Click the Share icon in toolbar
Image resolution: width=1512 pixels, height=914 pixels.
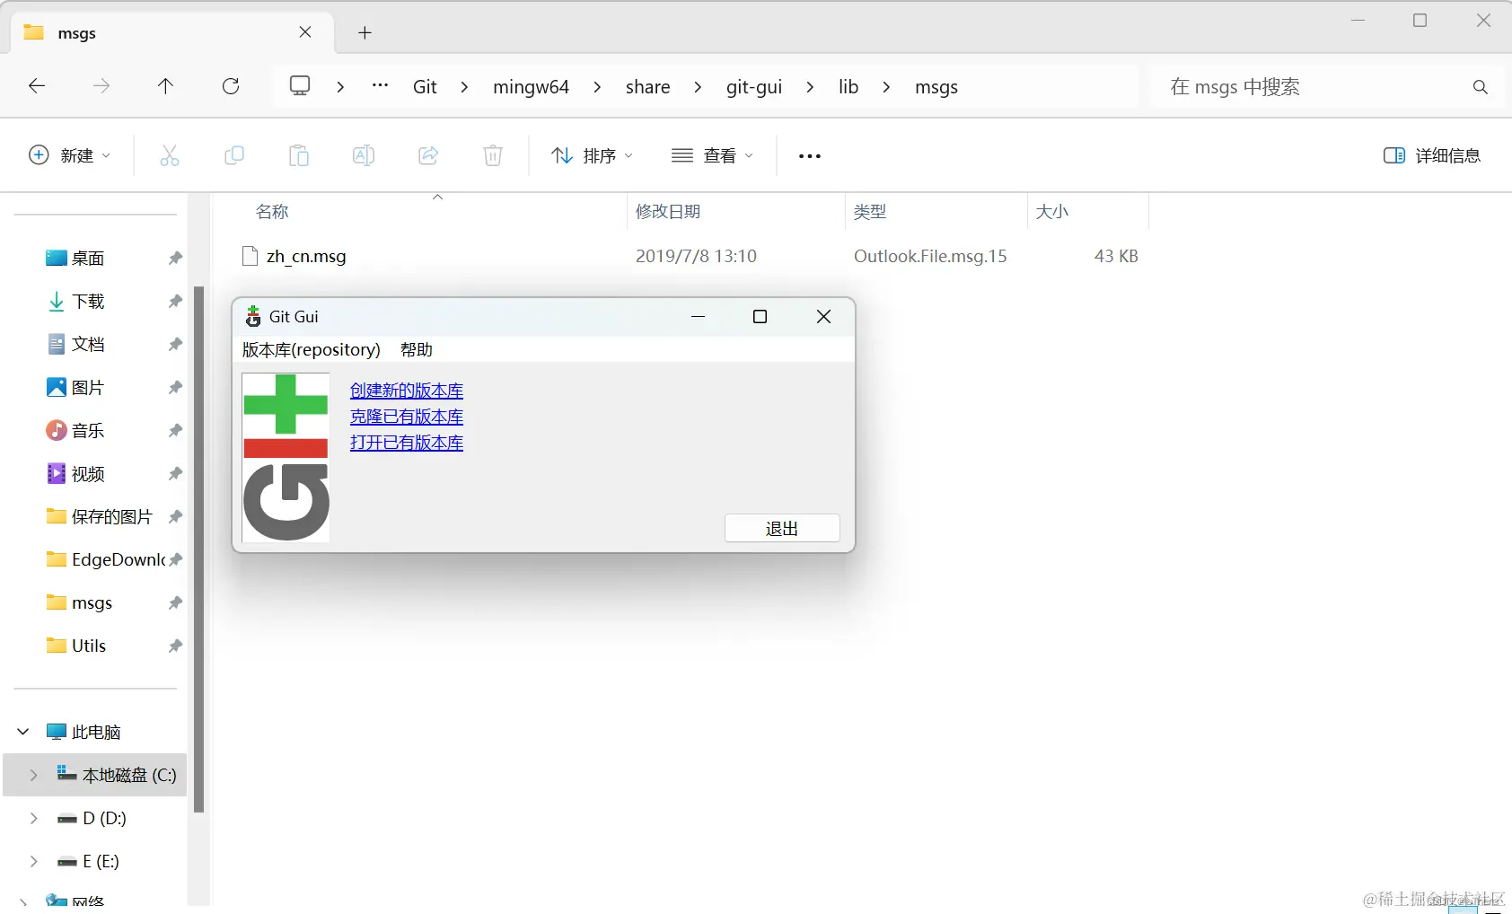pyautogui.click(x=428, y=155)
